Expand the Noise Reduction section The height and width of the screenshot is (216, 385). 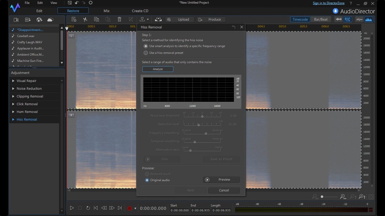pos(13,89)
